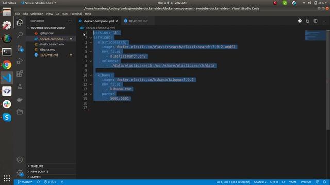Open .gitignore in the explorer
The image size is (330, 185).
(46, 33)
